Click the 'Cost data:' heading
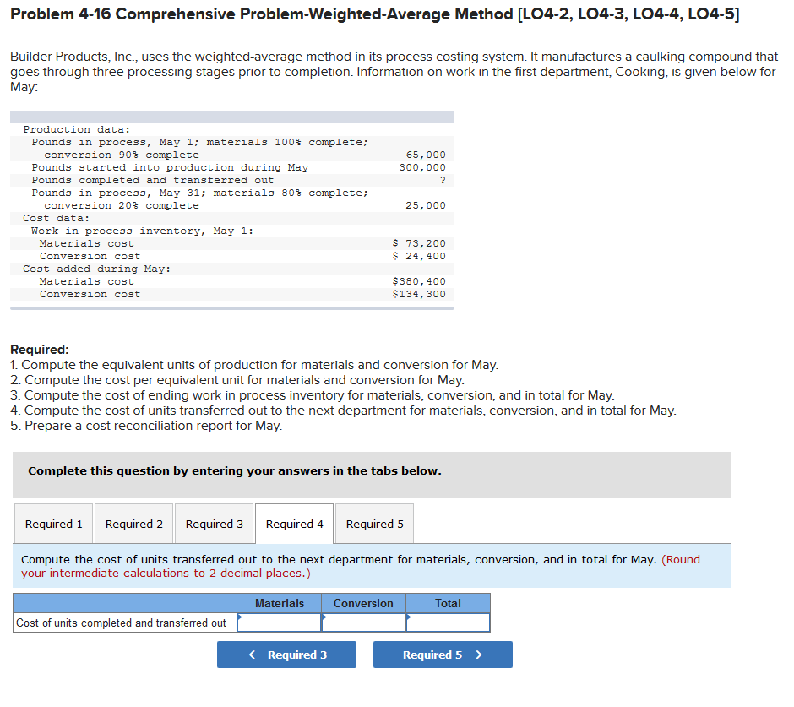This screenshot has height=707, width=794. (57, 218)
